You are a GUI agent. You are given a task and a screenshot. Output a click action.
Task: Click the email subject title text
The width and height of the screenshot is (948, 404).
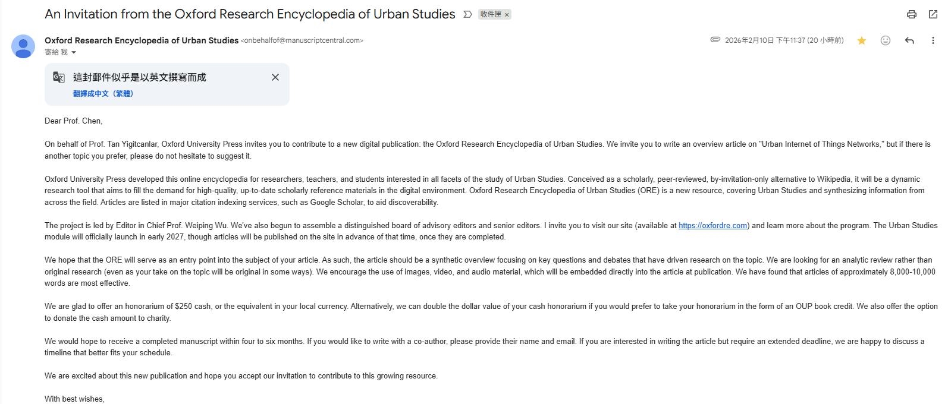[250, 14]
